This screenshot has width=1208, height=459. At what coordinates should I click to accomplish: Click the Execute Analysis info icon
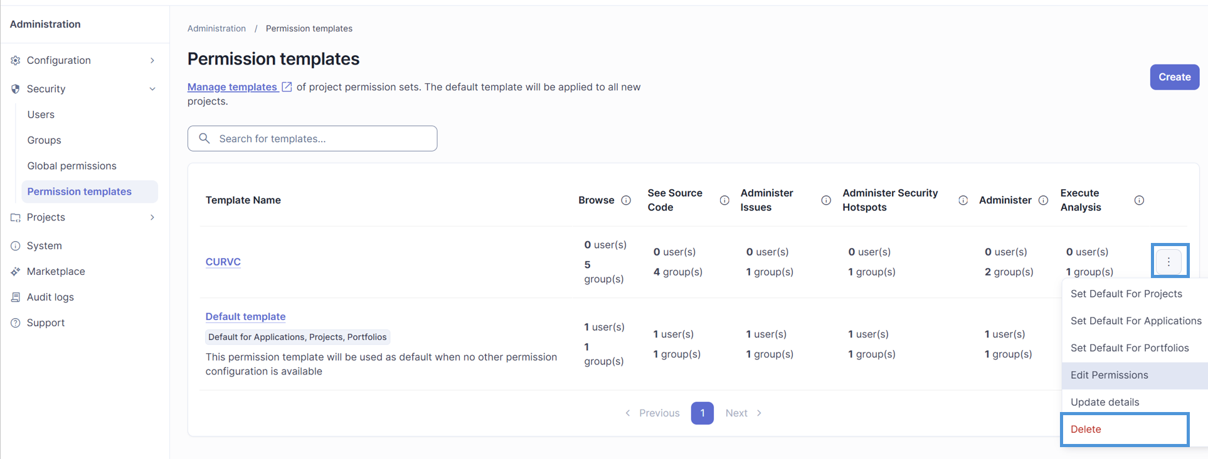click(1139, 200)
